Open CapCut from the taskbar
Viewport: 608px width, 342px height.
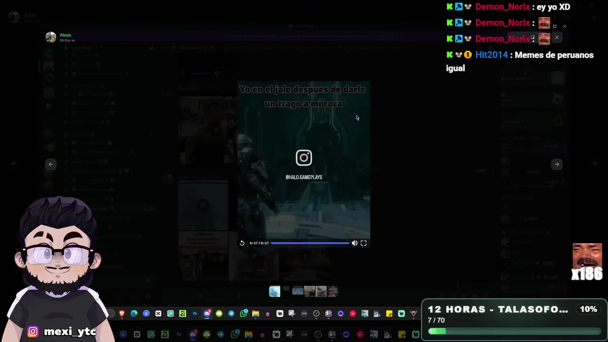pyautogui.click(x=158, y=313)
